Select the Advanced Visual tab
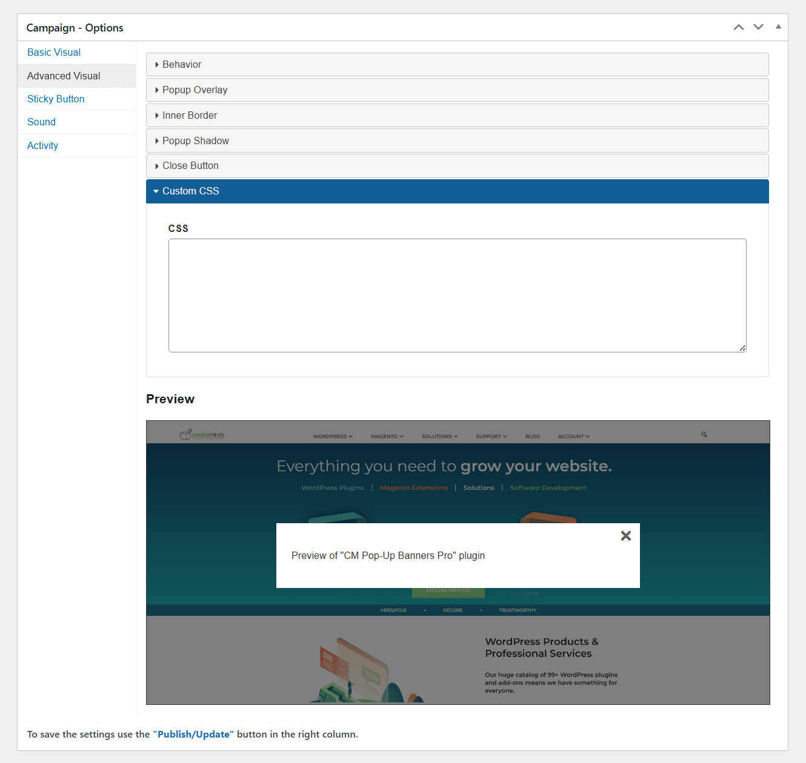Screen dimensions: 806x763 pos(64,76)
